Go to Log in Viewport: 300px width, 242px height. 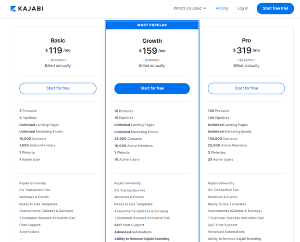click(243, 8)
